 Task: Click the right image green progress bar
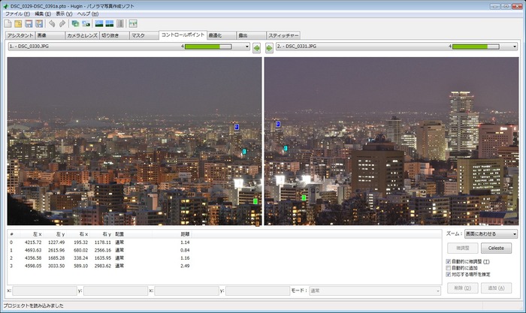pyautogui.click(x=476, y=47)
